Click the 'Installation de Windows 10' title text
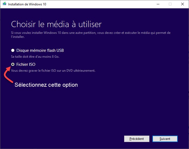 coord(27,4)
